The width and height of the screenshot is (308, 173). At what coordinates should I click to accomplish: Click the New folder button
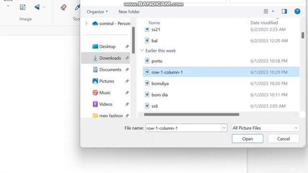pos(129,12)
